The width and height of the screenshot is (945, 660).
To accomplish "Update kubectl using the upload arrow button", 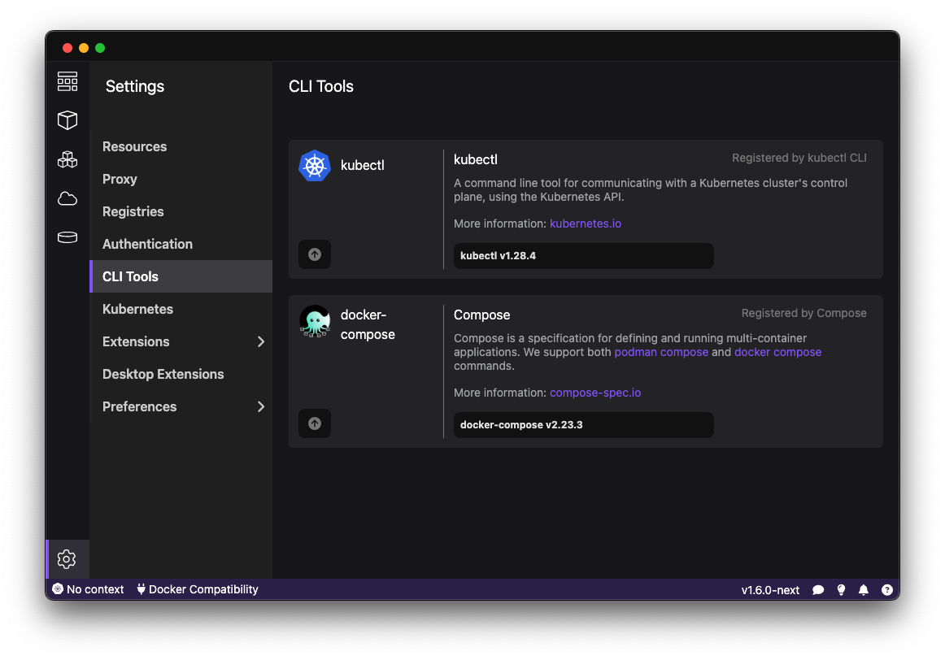I will pyautogui.click(x=315, y=254).
